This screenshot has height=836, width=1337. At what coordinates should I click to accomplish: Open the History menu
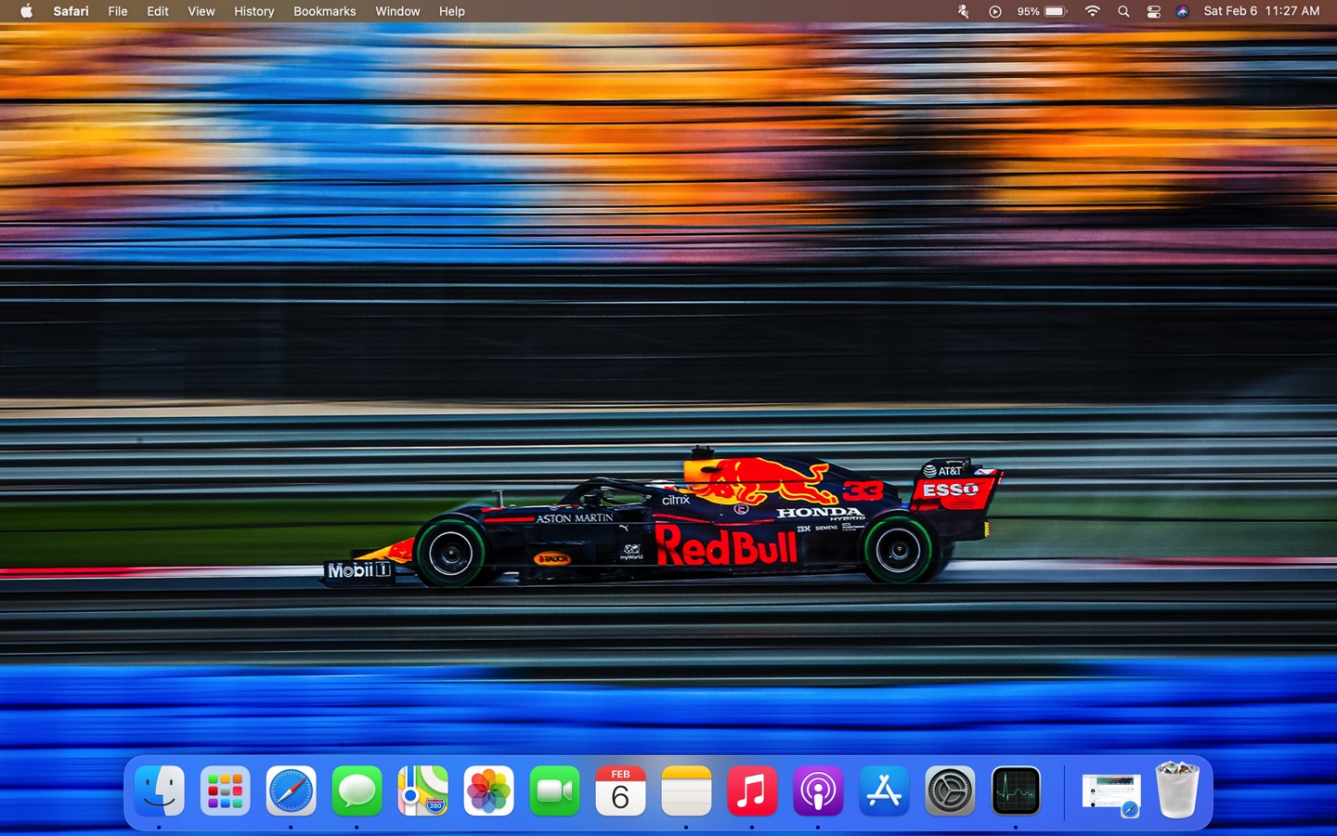[254, 11]
